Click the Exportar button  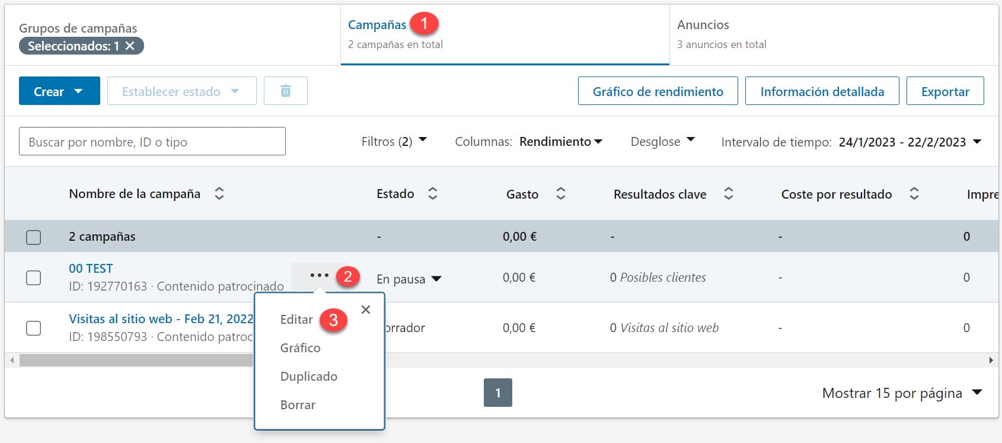point(945,91)
